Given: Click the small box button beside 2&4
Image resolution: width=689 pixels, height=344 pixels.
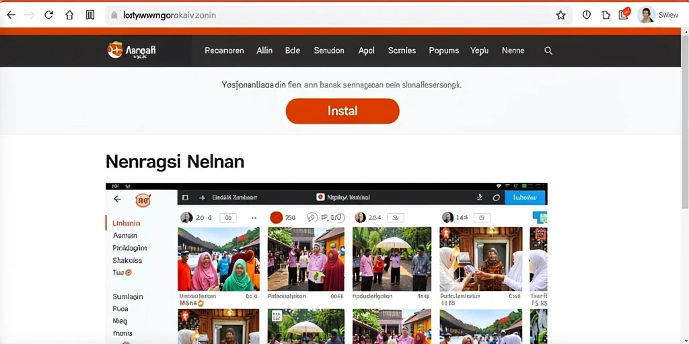Looking at the screenshot, I should pos(395,218).
